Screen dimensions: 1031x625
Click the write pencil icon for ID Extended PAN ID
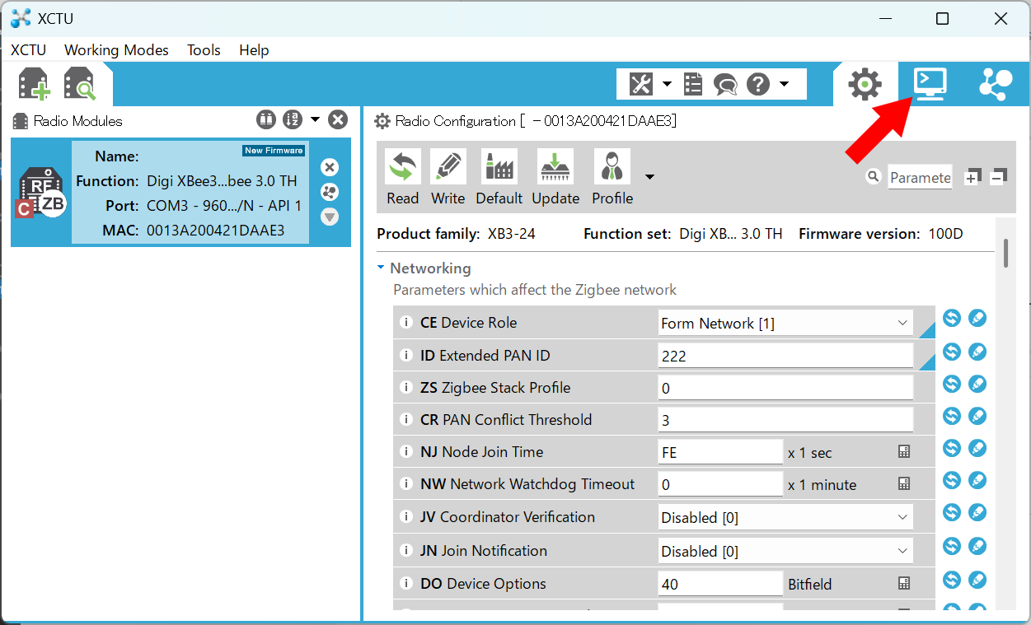point(977,352)
